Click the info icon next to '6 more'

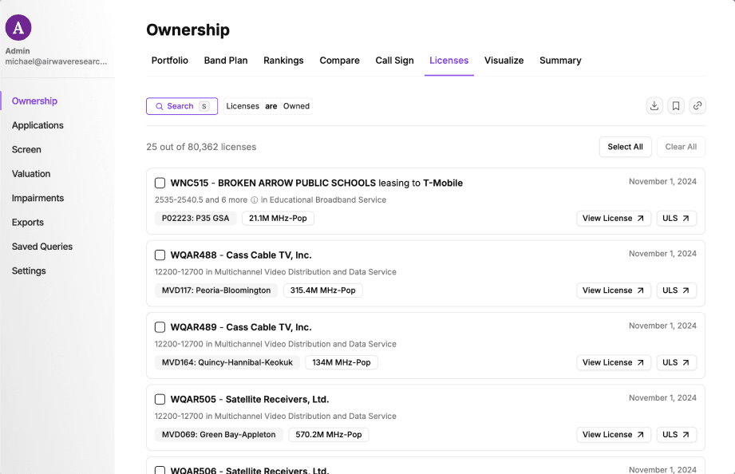pos(254,200)
